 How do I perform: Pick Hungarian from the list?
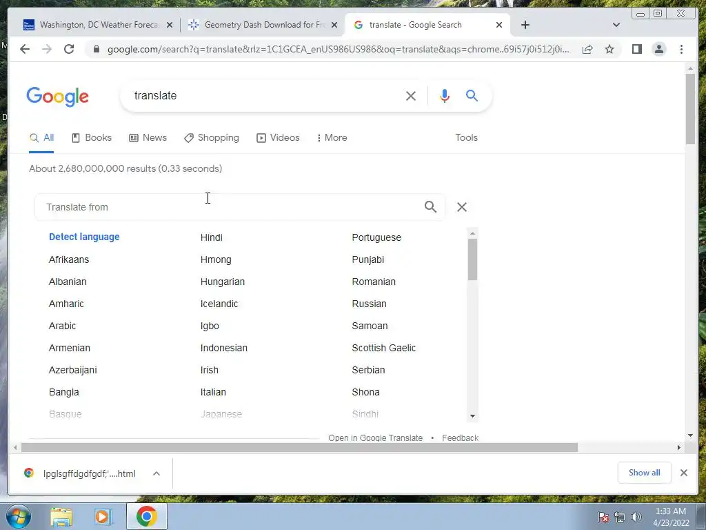tap(223, 282)
